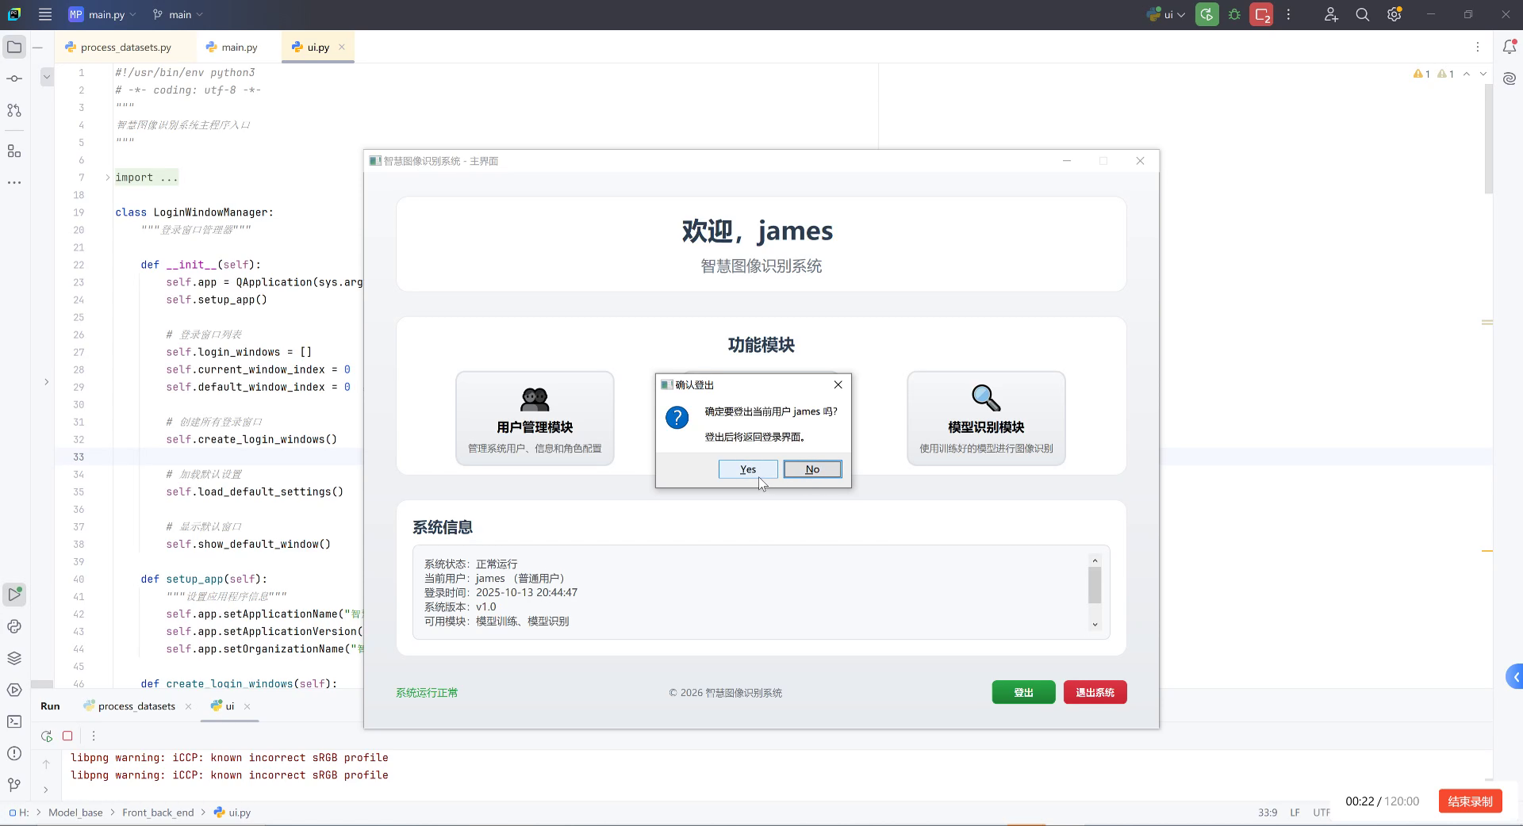Click the line ending LF indicator
This screenshot has height=826, width=1523.
(1295, 813)
